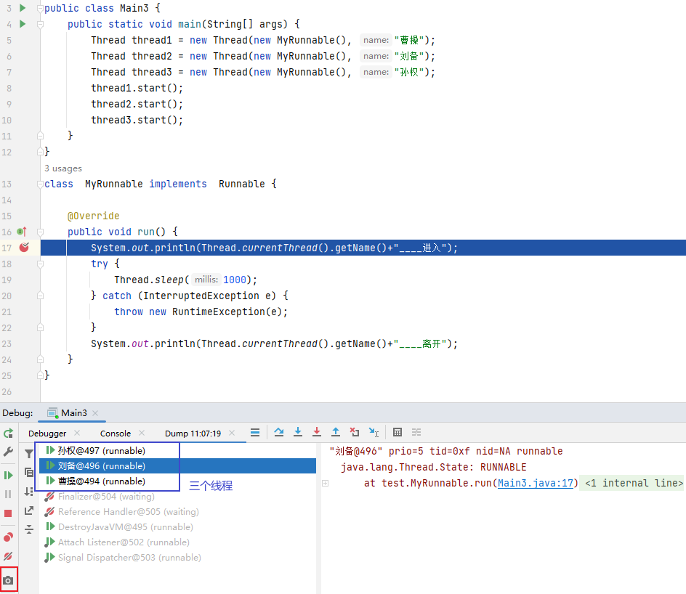Collapse the Main3 class fold marker

click(x=40, y=9)
